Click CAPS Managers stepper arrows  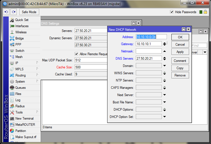(164, 88)
